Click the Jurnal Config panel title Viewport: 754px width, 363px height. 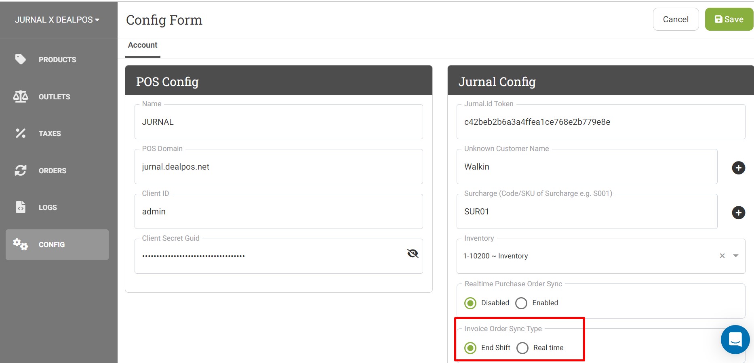497,82
